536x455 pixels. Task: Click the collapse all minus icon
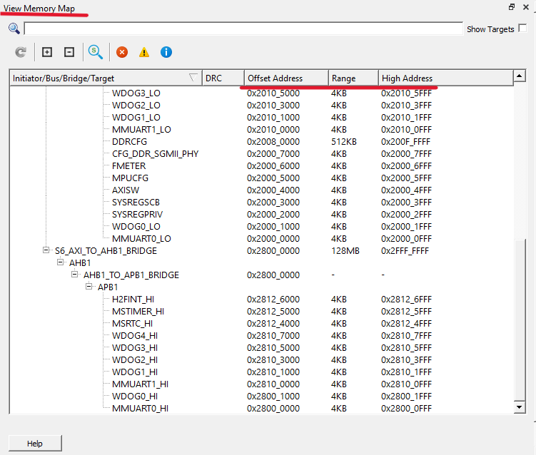pos(69,52)
